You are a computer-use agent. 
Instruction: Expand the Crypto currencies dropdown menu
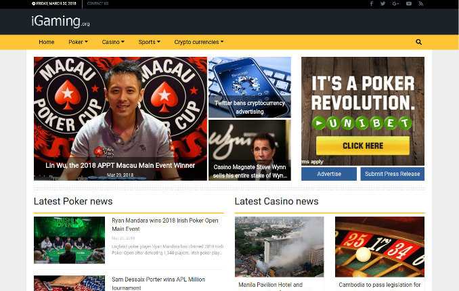(199, 42)
